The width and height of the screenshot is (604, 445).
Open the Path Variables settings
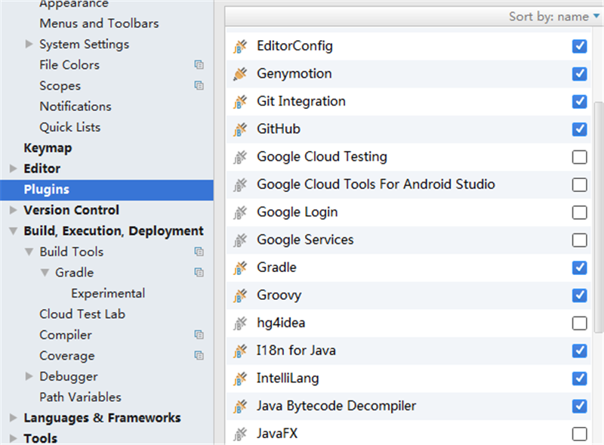(81, 397)
